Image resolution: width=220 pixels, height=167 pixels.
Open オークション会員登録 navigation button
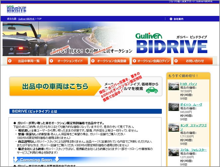tap(110, 61)
